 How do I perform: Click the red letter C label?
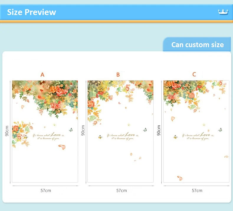194,74
